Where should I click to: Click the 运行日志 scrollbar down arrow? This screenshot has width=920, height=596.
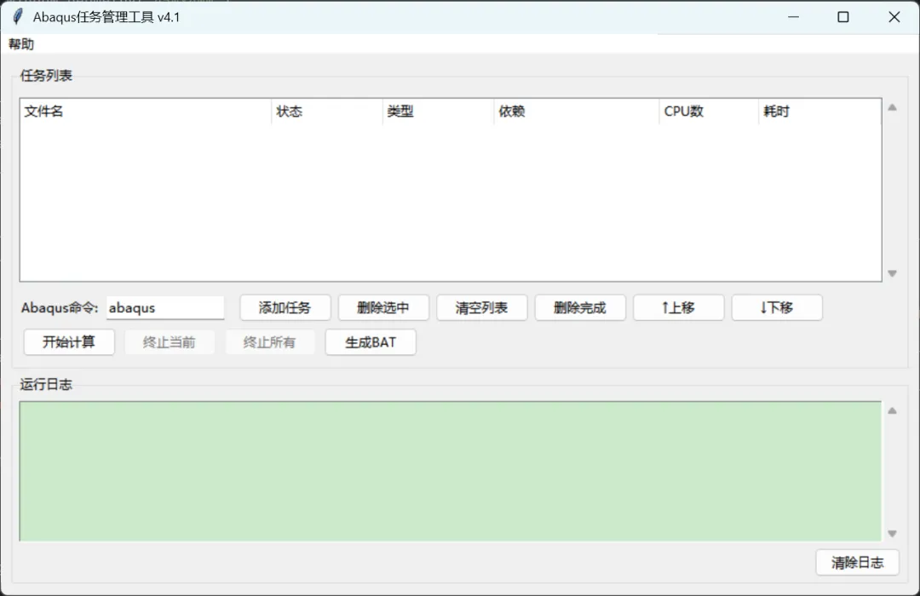tap(893, 533)
